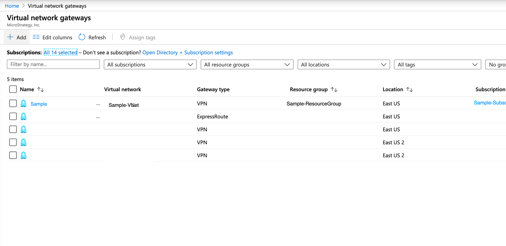The width and height of the screenshot is (506, 246).
Task: Expand the All tags dropdown
Action: [x=437, y=64]
